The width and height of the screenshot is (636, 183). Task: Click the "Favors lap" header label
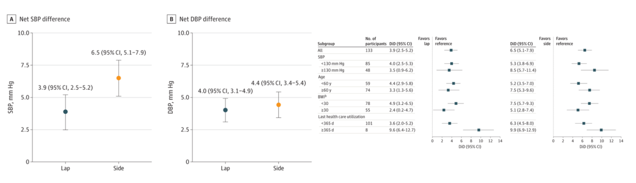tap(424, 40)
